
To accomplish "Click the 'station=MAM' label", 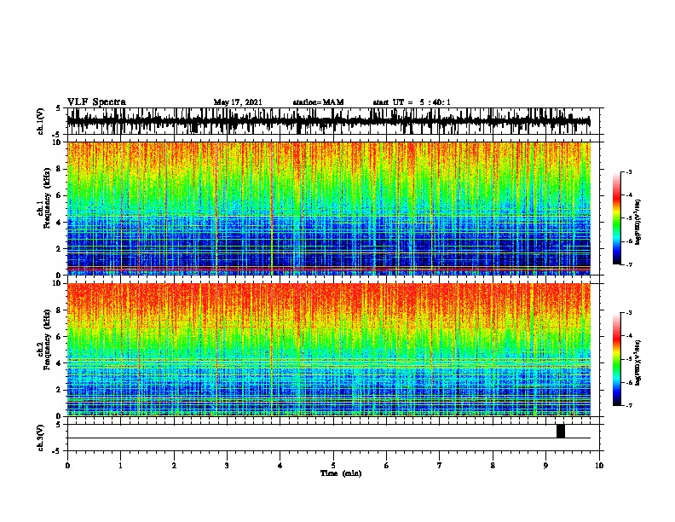I will coord(318,102).
